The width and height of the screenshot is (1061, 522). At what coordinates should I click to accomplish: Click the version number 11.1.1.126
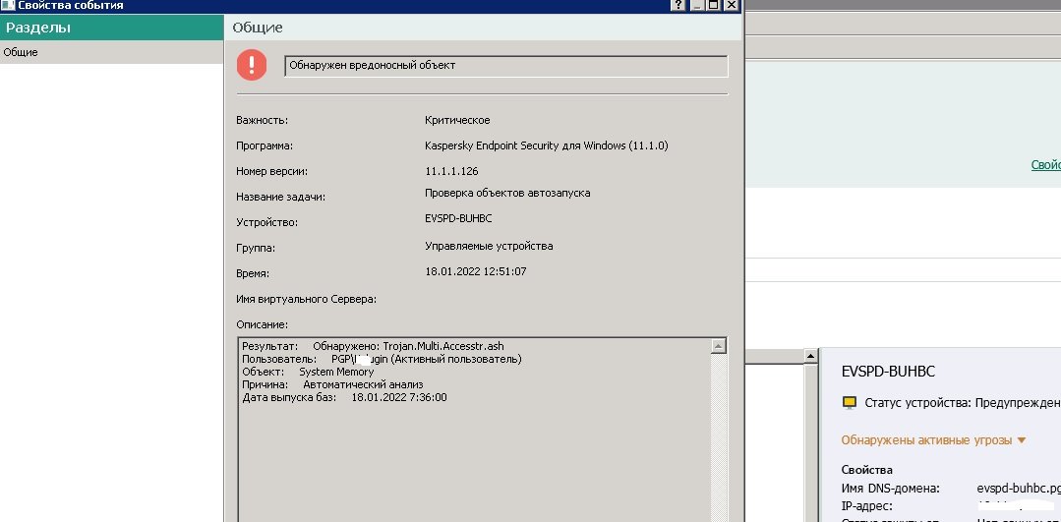pyautogui.click(x=451, y=172)
